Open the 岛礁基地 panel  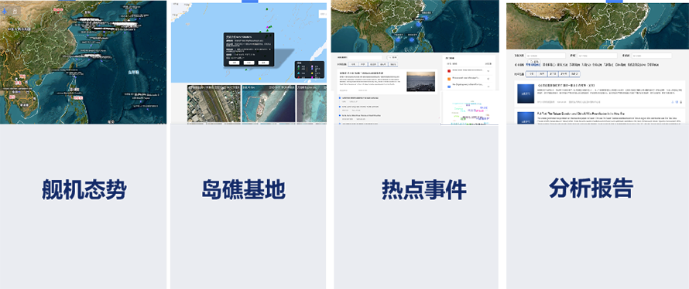coord(243,190)
